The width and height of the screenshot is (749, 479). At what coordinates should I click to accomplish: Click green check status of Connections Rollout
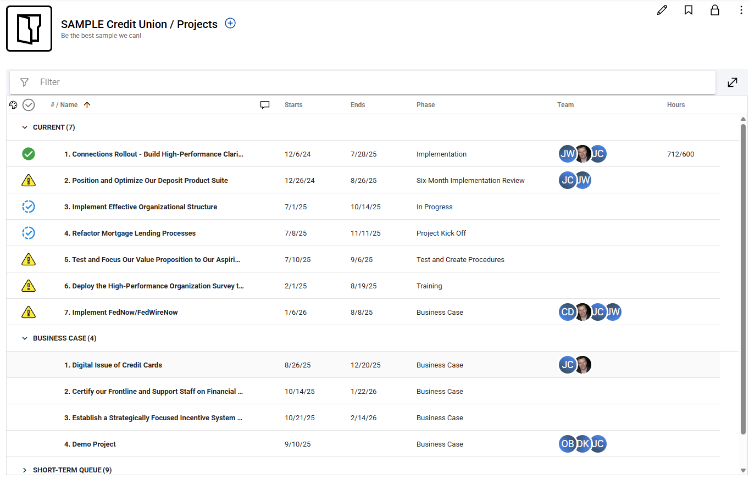29,154
